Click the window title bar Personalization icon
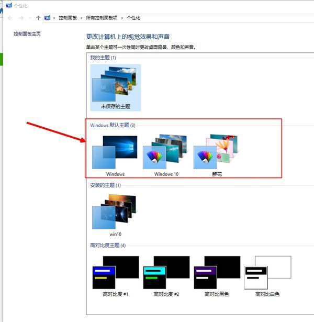Image resolution: width=314 pixels, height=322 pixels. tap(9, 6)
